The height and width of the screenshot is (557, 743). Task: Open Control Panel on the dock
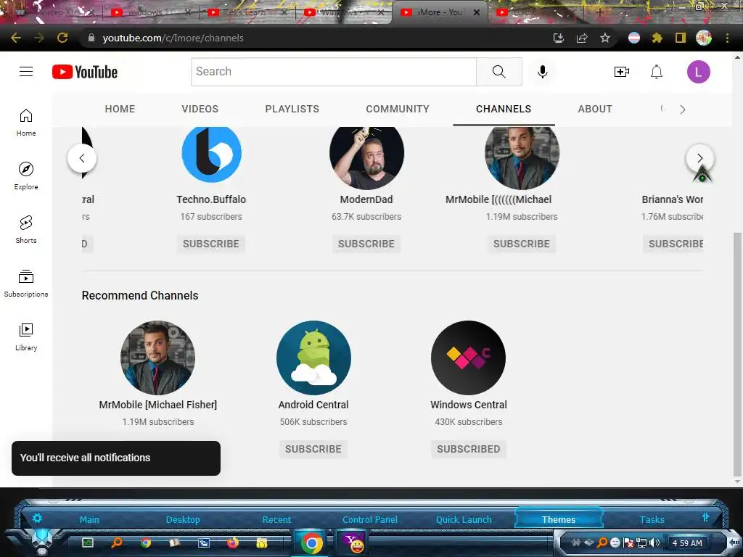point(370,519)
